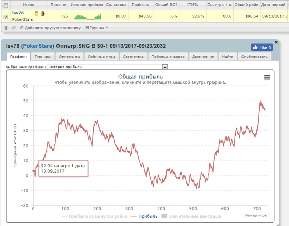The width and height of the screenshot is (289, 226).
Task: Close the lsv78 chart panel
Action: tap(276, 42)
